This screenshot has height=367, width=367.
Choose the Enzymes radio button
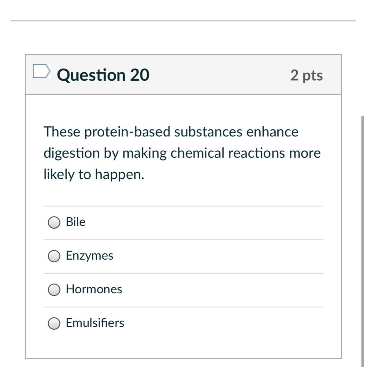pos(54,256)
